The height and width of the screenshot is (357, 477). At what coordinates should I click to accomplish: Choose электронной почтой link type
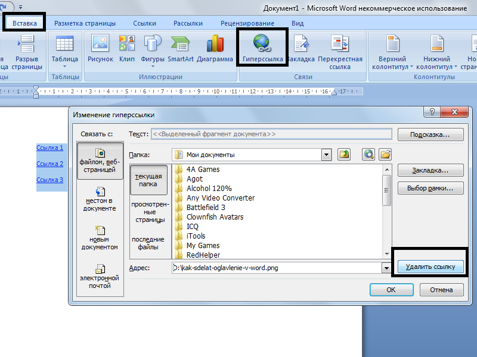click(100, 276)
